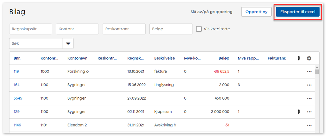Open three-dot menu for voucher 164
This screenshot has height=136, width=326.
pyautogui.click(x=309, y=85)
